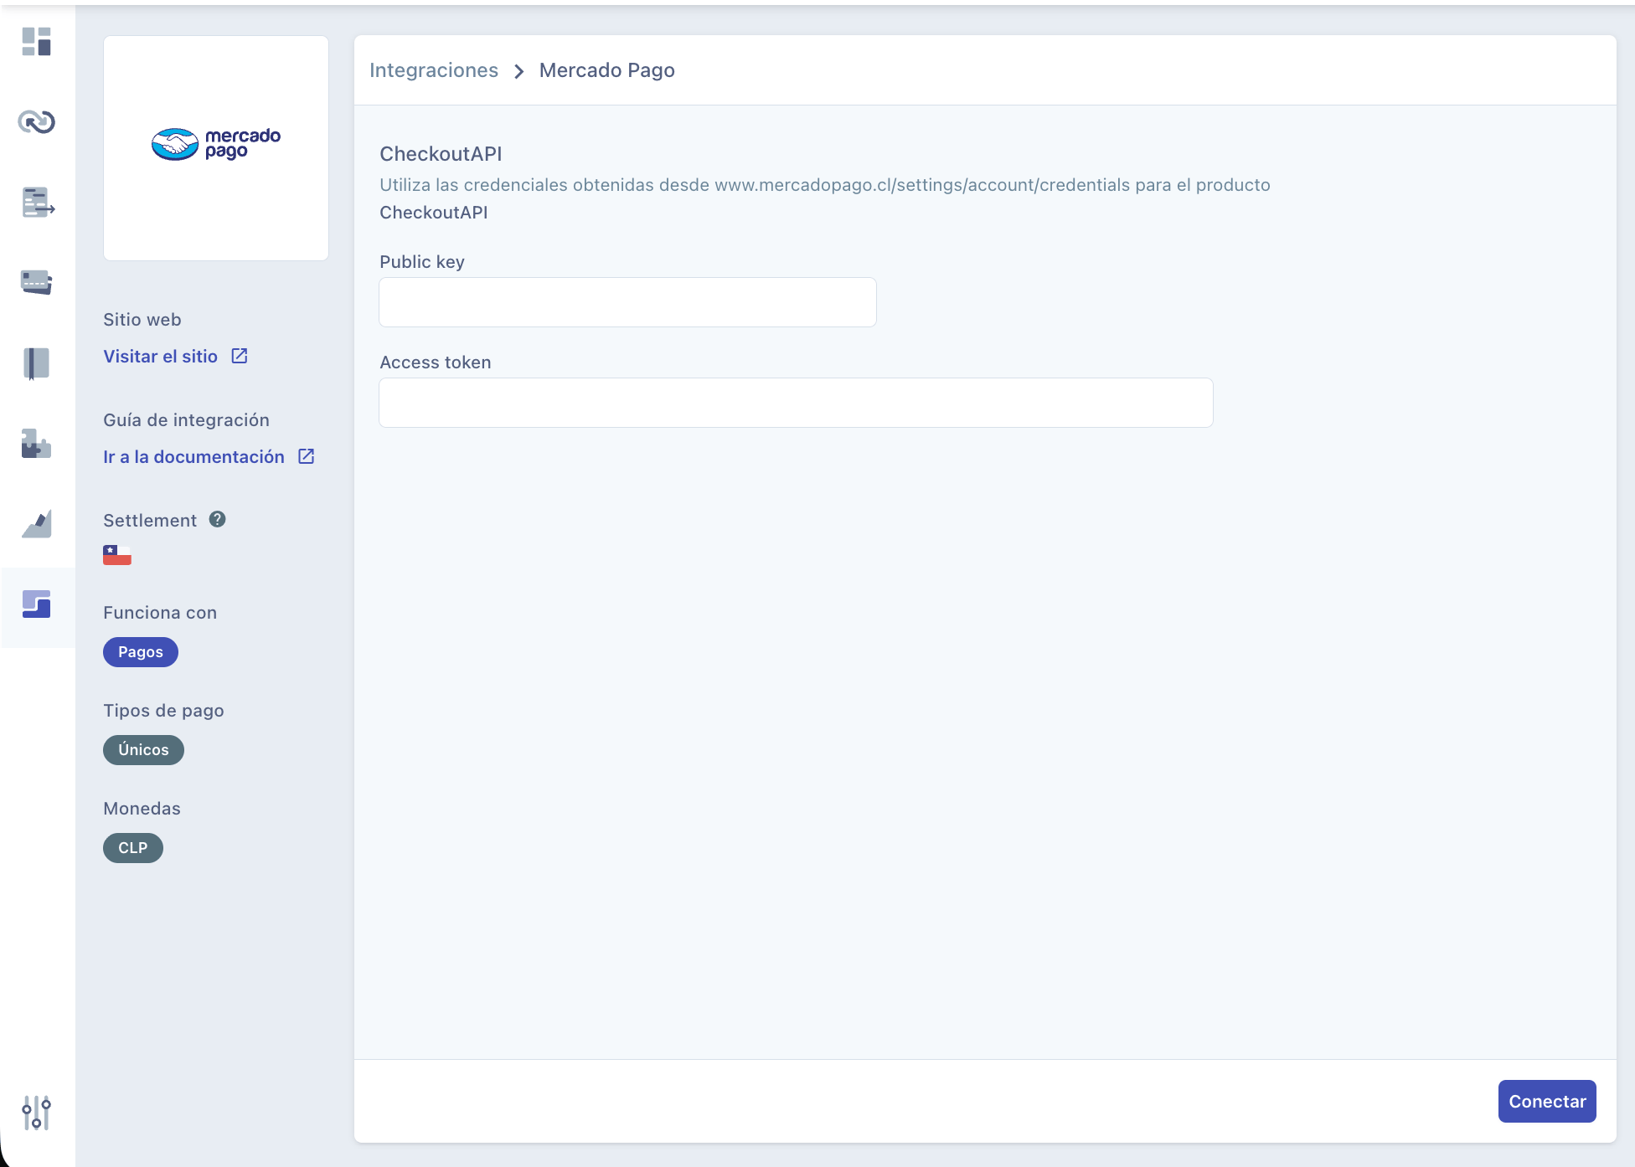This screenshot has width=1635, height=1167.
Task: Click the Pagos tag
Action: [141, 652]
